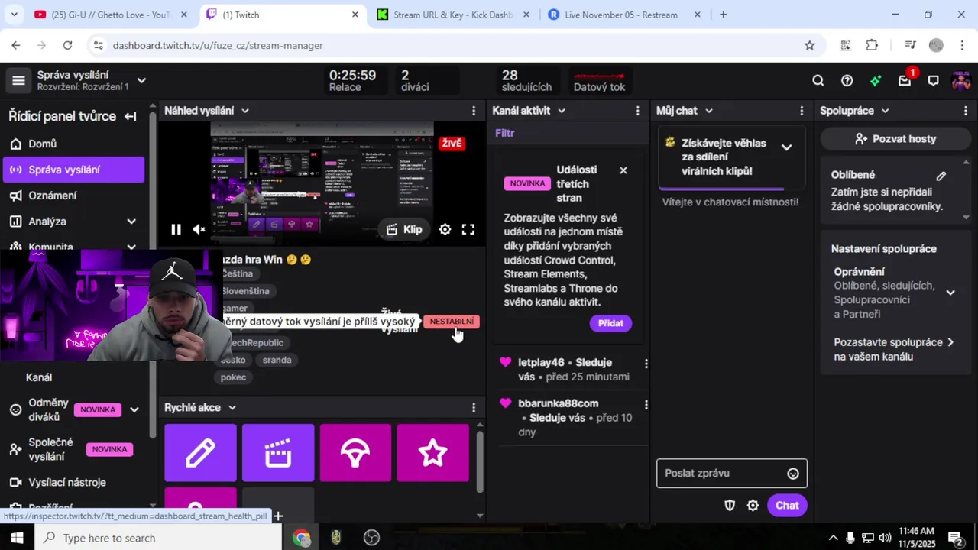Expand the Analýza sidebar section
This screenshot has height=550, width=978.
point(131,222)
